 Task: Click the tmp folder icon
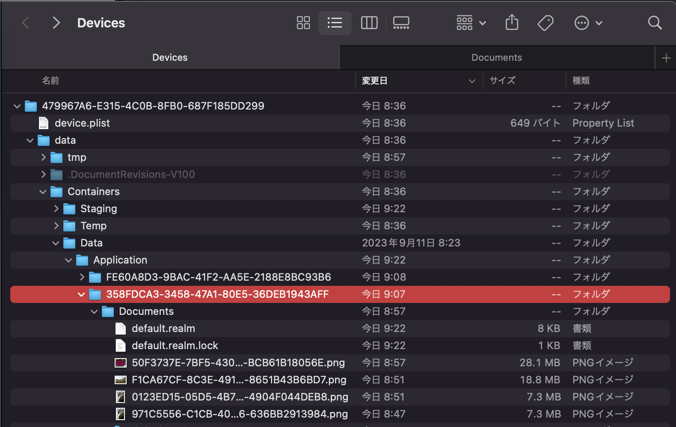click(56, 157)
